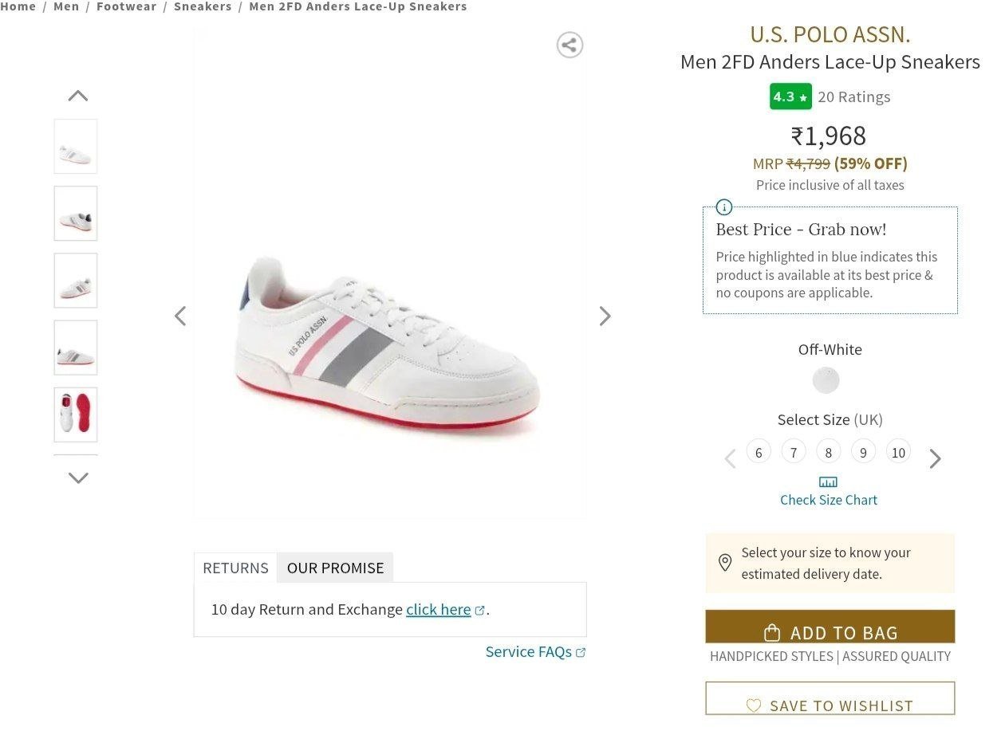The width and height of the screenshot is (1005, 731).
Task: Select the thumbnail showing the red shoe soles
Action: 76,415
